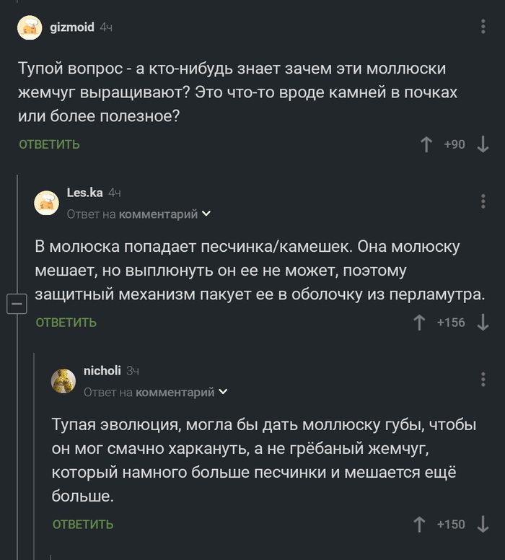505x560 pixels.
Task: Click nicholi's avatar picture
Action: 63,380
